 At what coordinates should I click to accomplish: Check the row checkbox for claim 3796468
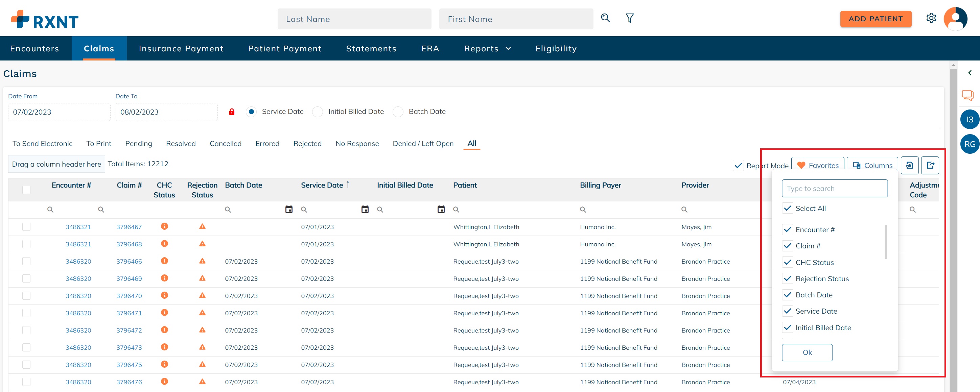26,244
